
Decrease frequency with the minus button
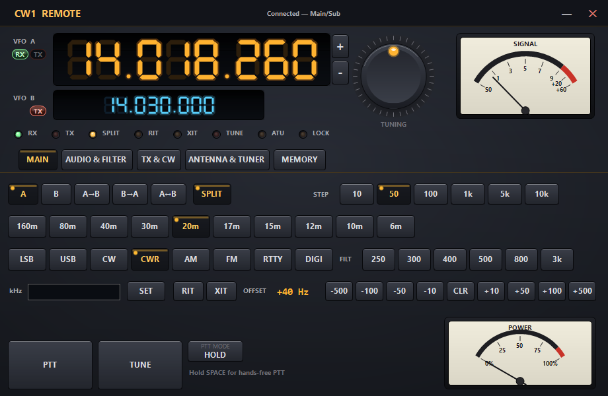click(340, 73)
